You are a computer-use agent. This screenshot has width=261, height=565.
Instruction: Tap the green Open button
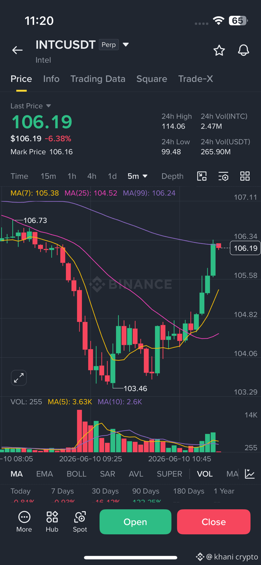coord(136,522)
